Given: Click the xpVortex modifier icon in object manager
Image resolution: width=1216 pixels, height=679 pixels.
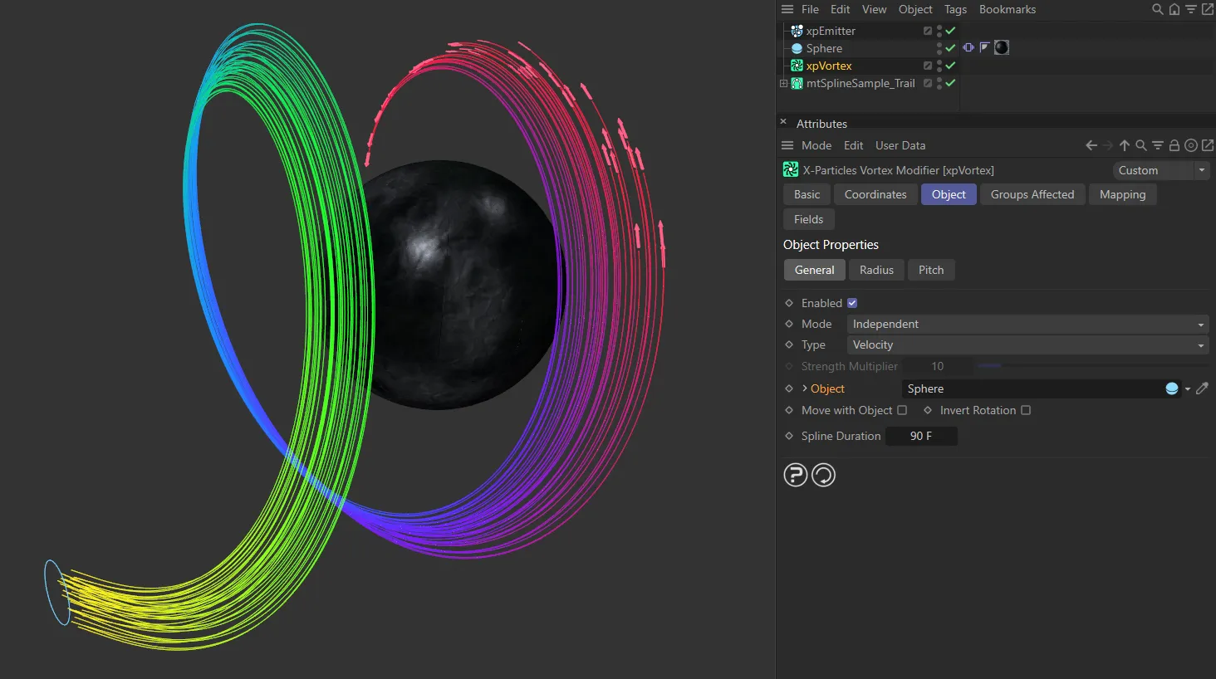Looking at the screenshot, I should 797,66.
